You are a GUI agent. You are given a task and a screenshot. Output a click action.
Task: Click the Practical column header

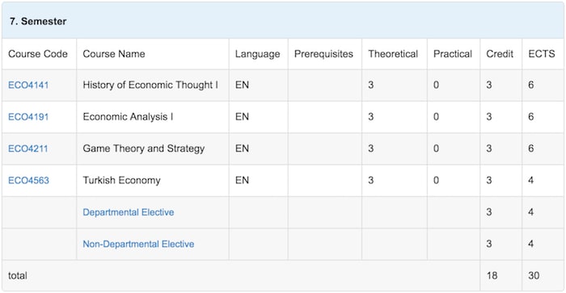[x=453, y=54]
